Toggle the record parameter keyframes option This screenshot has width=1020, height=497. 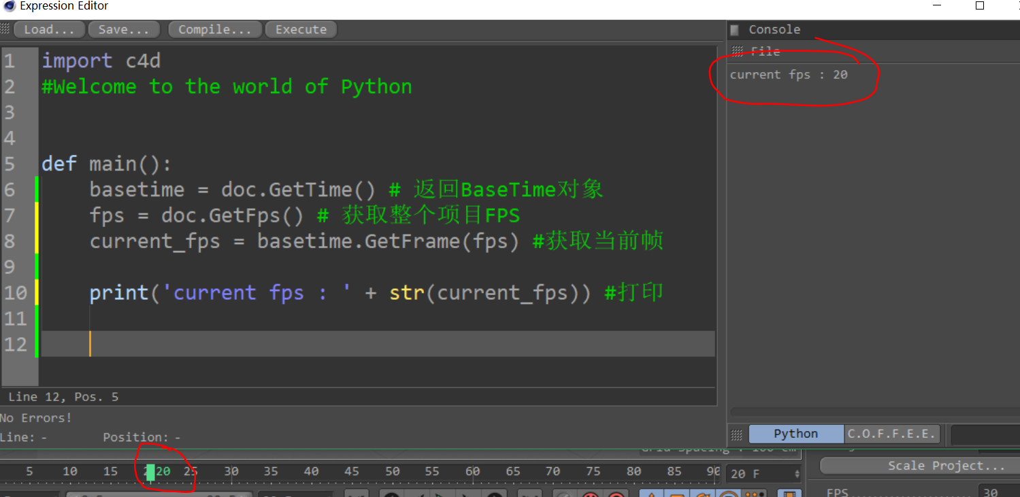727,494
